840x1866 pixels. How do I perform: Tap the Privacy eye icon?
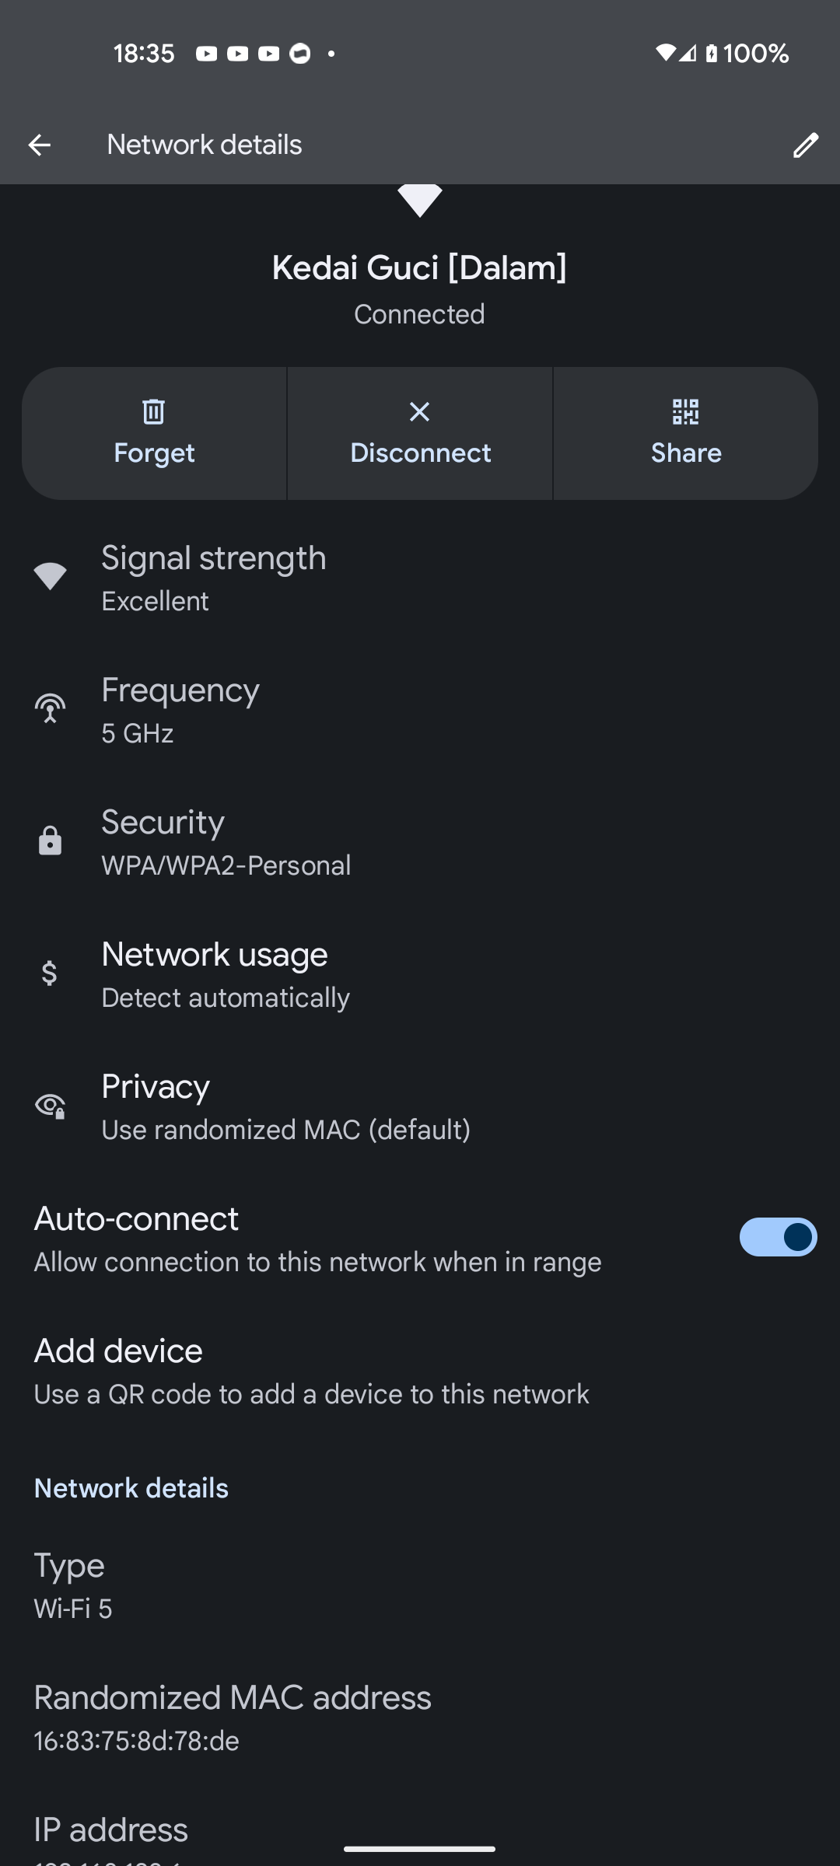coord(50,1106)
